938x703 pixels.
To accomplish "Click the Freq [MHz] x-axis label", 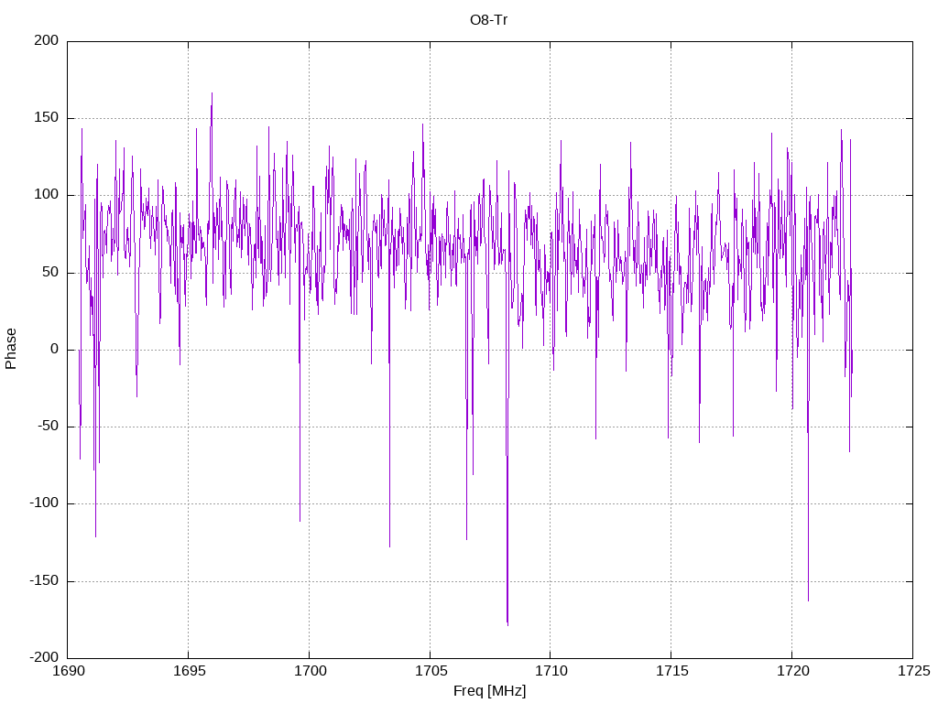I will (489, 691).
